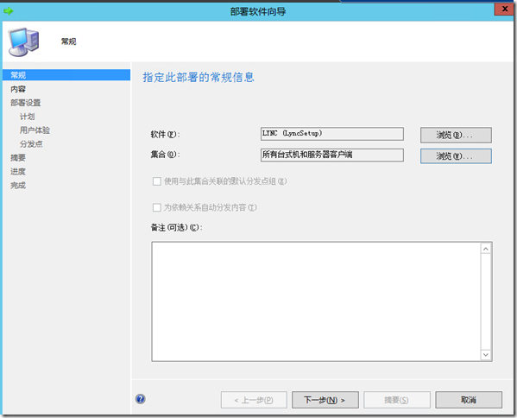Image resolution: width=517 pixels, height=418 pixels.
Task: Click the 部署软件向导 title bar text
Action: [x=258, y=11]
